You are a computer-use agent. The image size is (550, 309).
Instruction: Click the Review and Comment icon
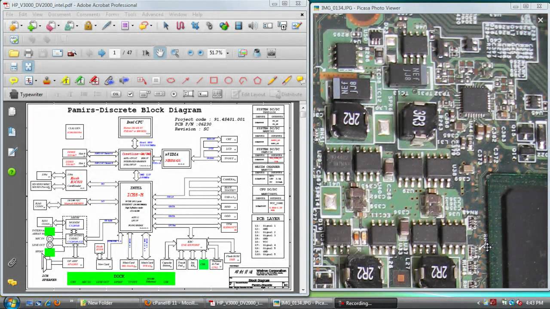click(143, 26)
